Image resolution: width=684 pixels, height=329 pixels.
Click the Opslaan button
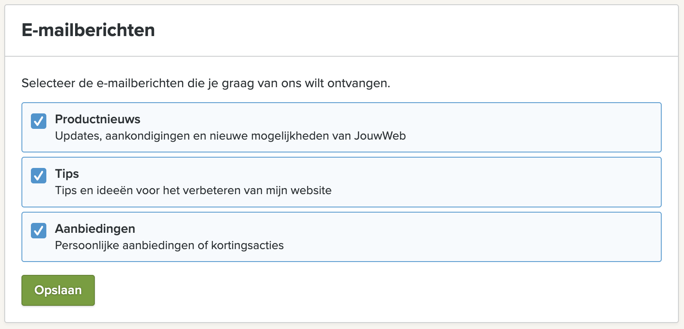pos(58,290)
